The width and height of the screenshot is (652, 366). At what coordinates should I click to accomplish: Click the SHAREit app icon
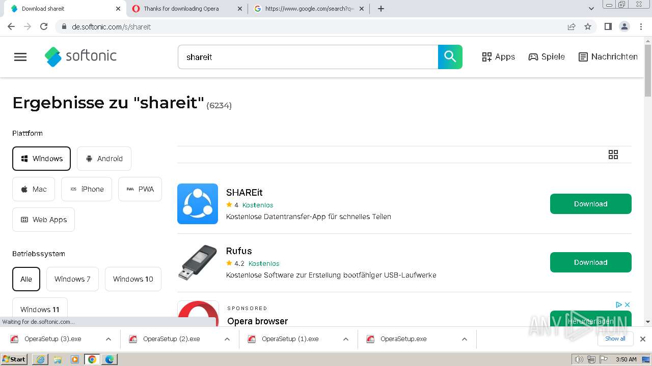198,204
